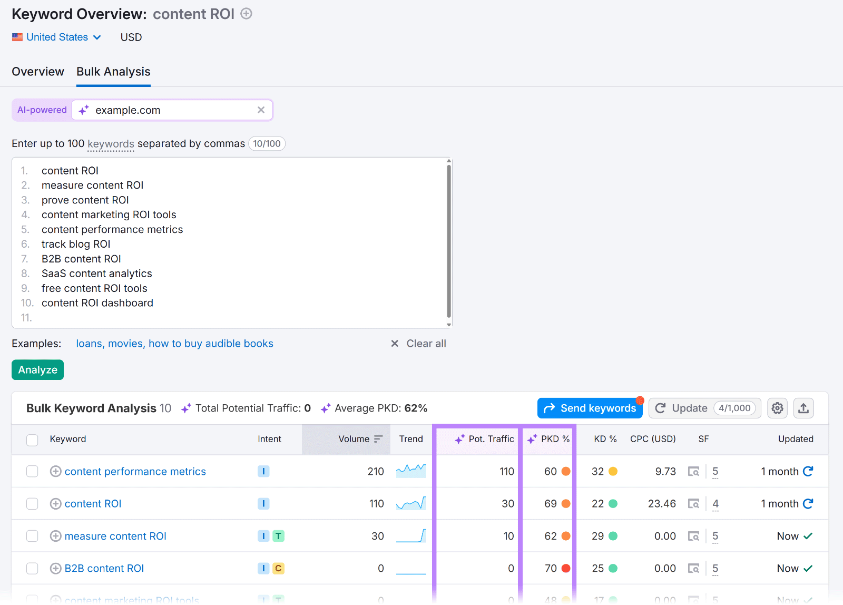Click AI sparkle icon in domain input
This screenshot has height=605, width=843.
tap(83, 110)
